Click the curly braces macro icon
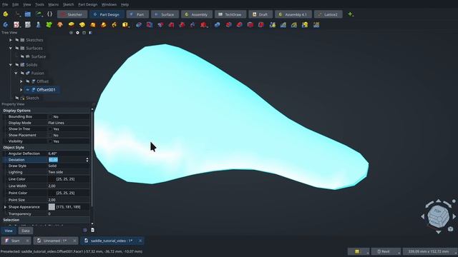This screenshot has height=257, width=458. pos(49,14)
